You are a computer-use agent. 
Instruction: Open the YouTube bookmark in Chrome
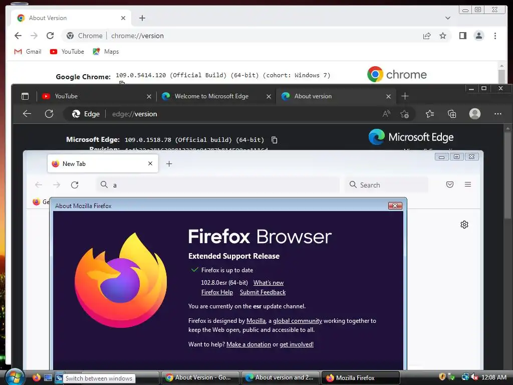tap(67, 52)
